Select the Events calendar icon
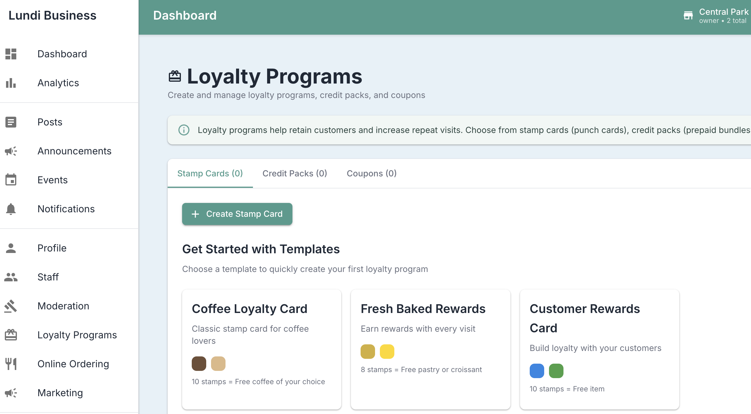The height and width of the screenshot is (414, 751). pyautogui.click(x=11, y=180)
